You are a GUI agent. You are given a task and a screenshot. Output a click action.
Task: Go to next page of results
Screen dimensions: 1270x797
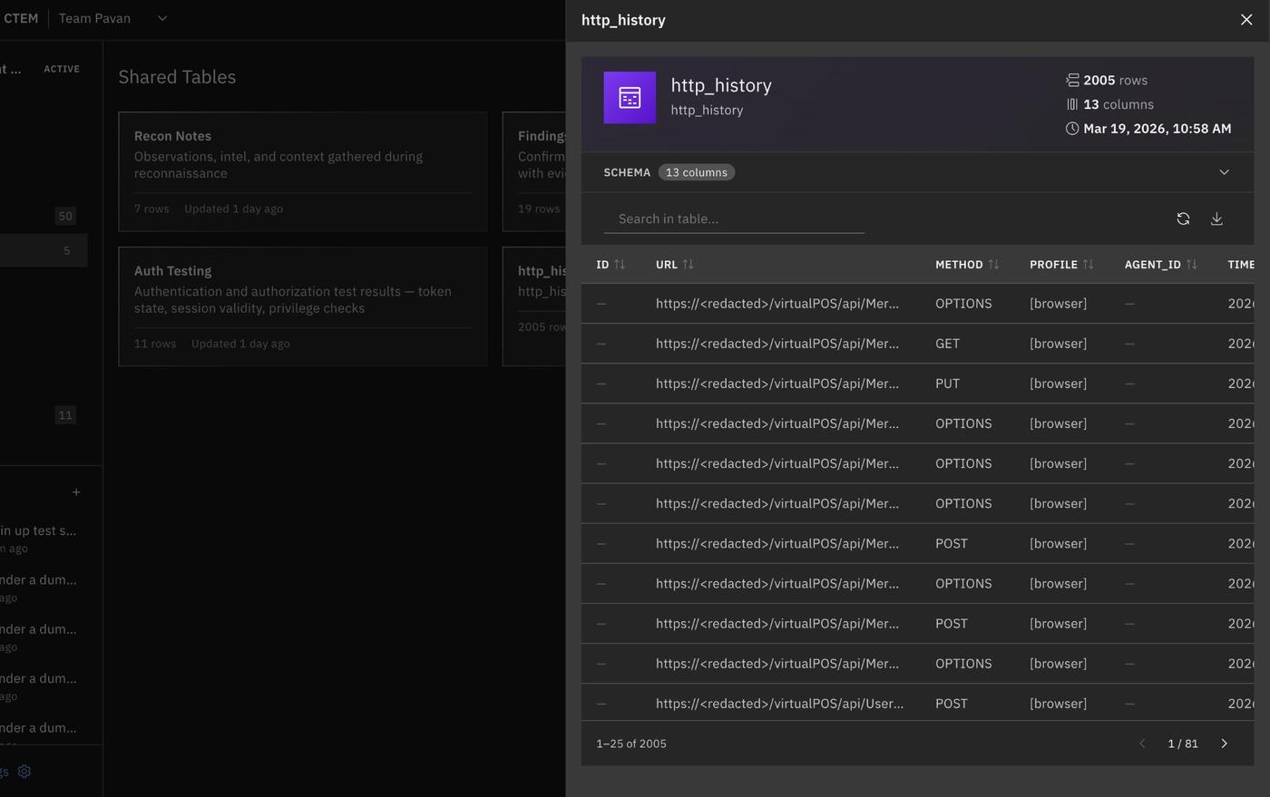click(x=1224, y=744)
